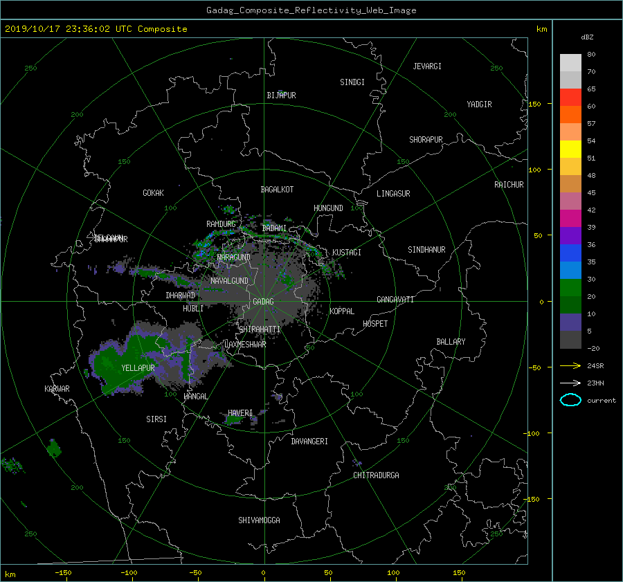Click the DAVANGERI label
Viewport: 623px width, 582px height.
point(309,442)
